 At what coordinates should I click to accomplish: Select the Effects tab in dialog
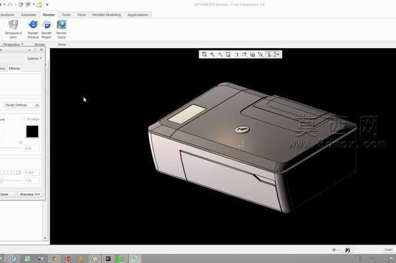[x=14, y=68]
